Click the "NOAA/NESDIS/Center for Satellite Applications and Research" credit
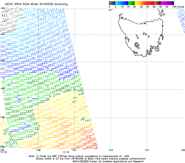The height and width of the screenshot is (163, 185). 108,161
